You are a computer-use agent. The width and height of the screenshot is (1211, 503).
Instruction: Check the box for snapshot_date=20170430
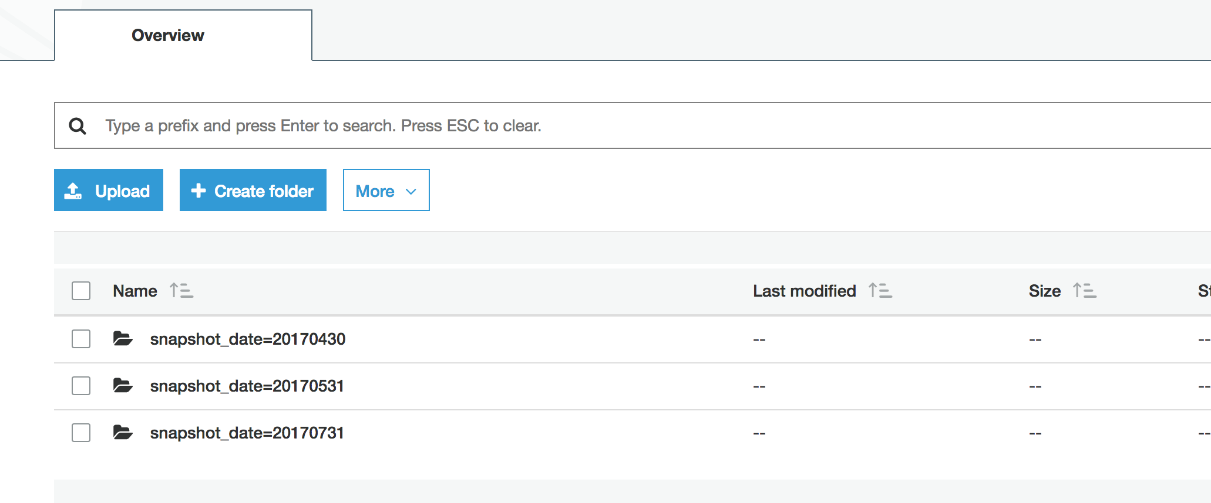[81, 339]
